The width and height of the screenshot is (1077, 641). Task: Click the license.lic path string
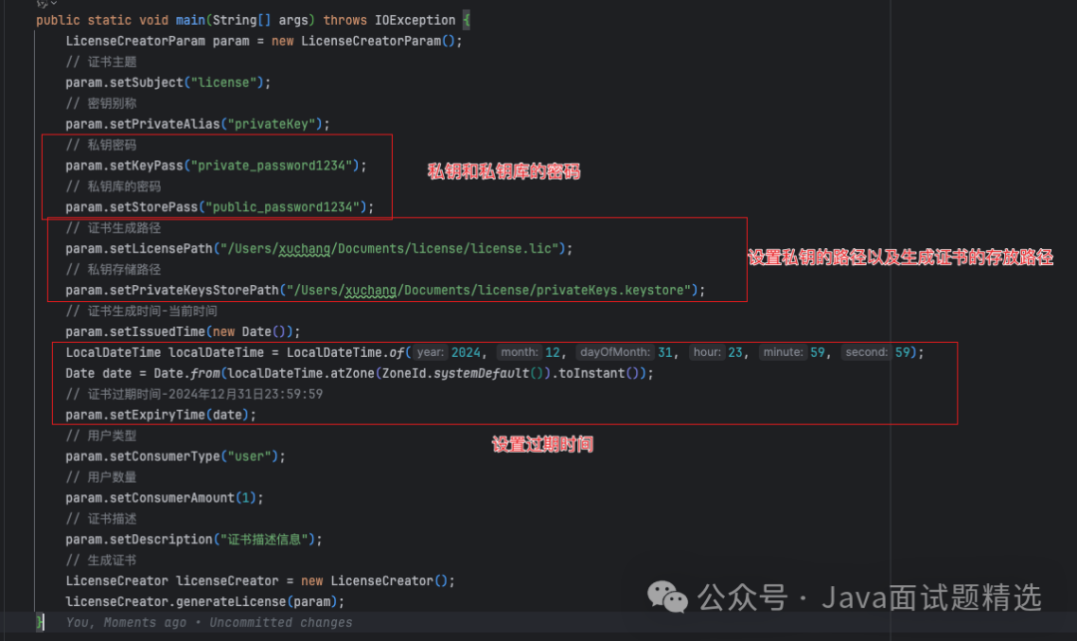click(390, 248)
